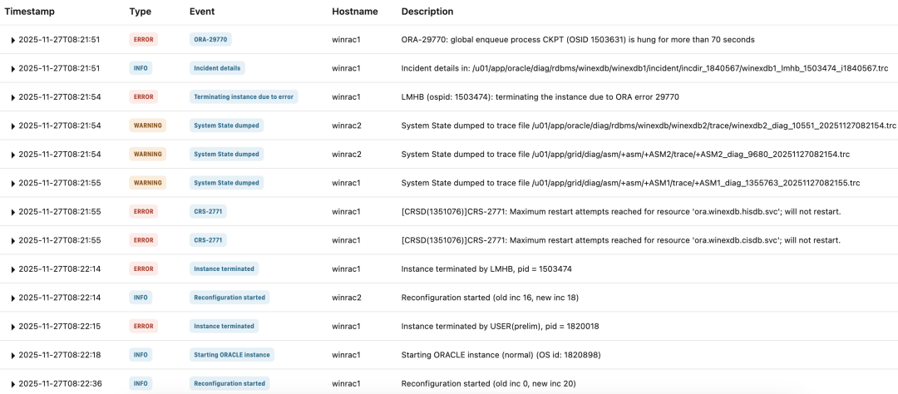Click 'Starting ORACLE instance (normal) (OS id: 1820898)'
Image resolution: width=898 pixels, height=394 pixels.
click(x=501, y=355)
